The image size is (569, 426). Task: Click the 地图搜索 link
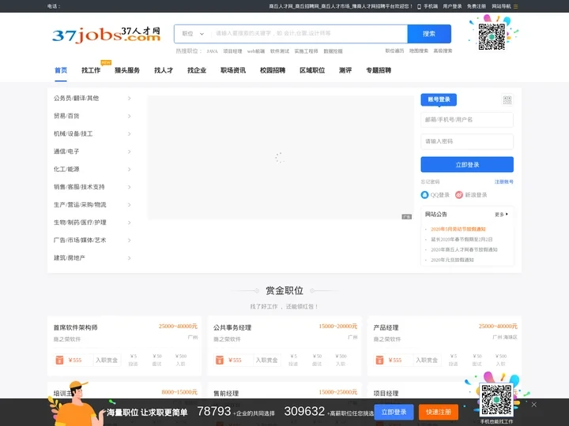click(x=419, y=50)
